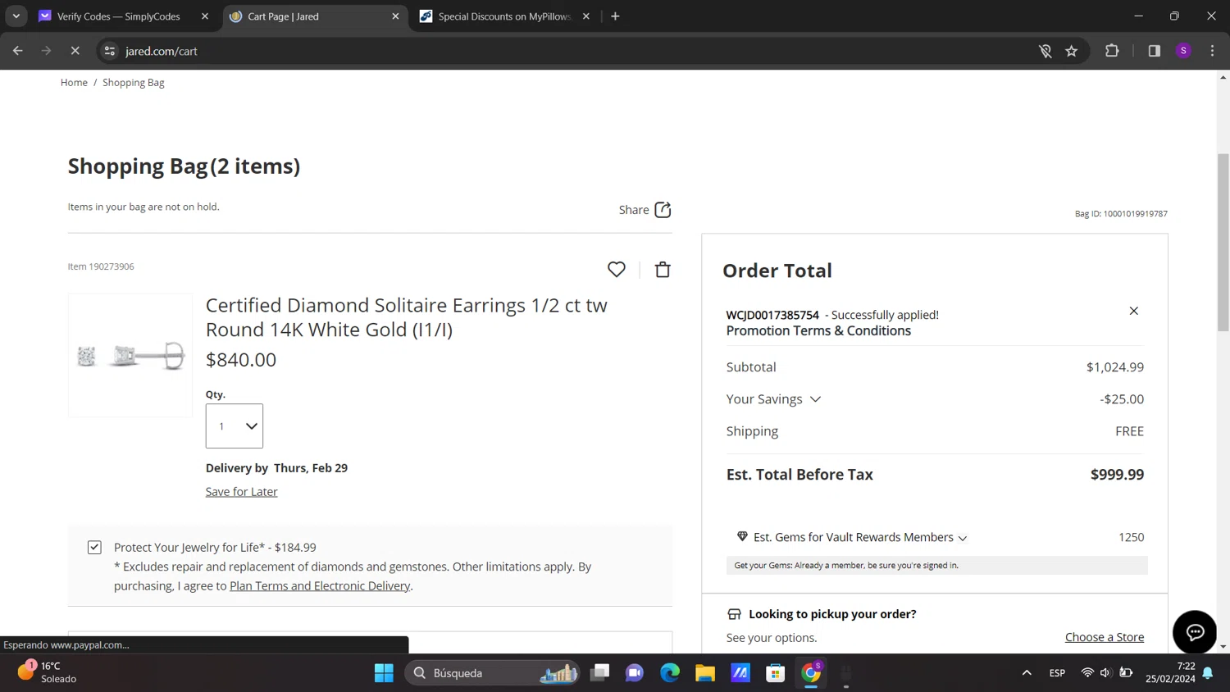Open the Windows Start menu

click(384, 673)
